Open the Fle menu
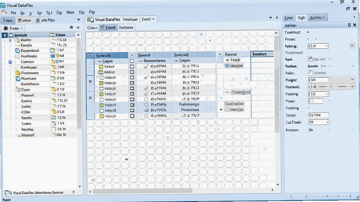 pos(13,13)
